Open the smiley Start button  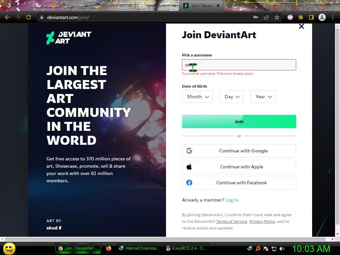point(9,248)
